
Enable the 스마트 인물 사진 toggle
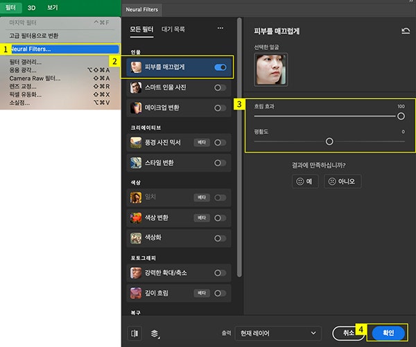tap(220, 87)
